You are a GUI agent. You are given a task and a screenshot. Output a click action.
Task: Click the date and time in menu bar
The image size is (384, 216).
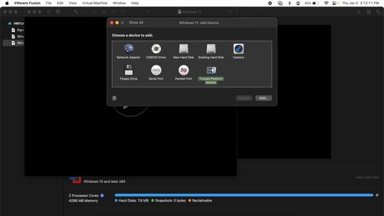click(361, 3)
